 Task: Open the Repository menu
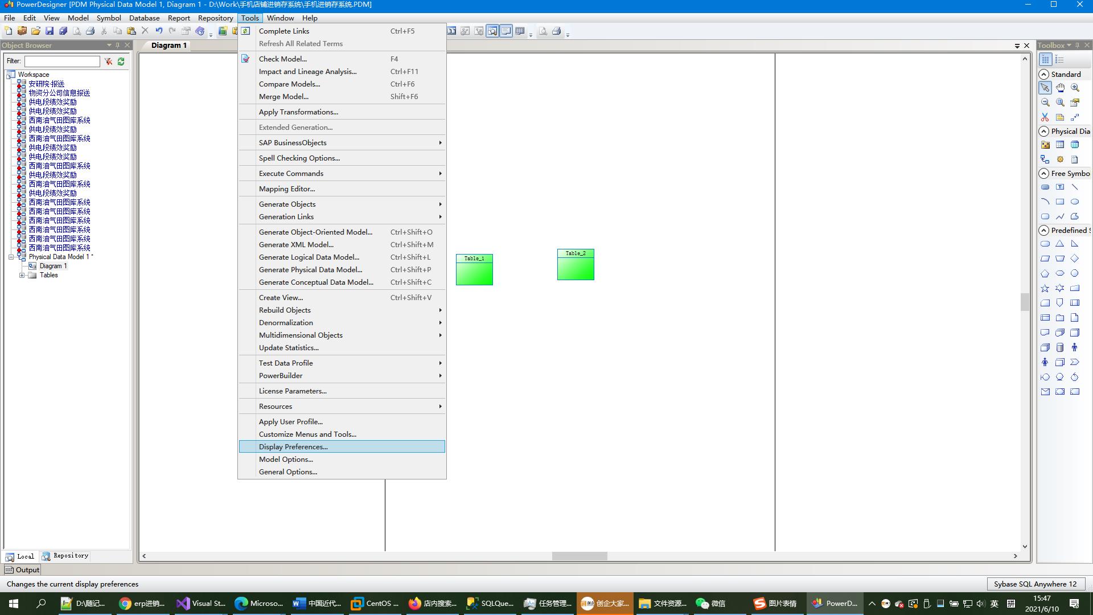215,18
